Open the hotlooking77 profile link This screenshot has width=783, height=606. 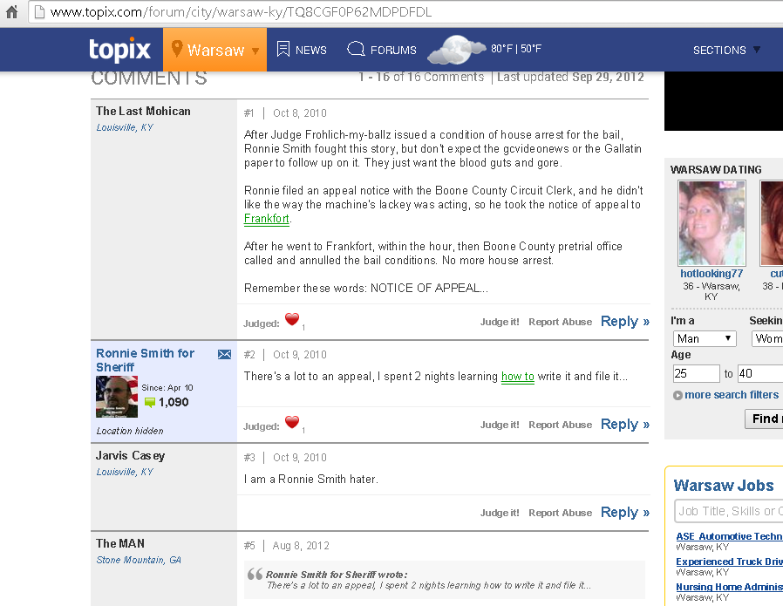(712, 274)
